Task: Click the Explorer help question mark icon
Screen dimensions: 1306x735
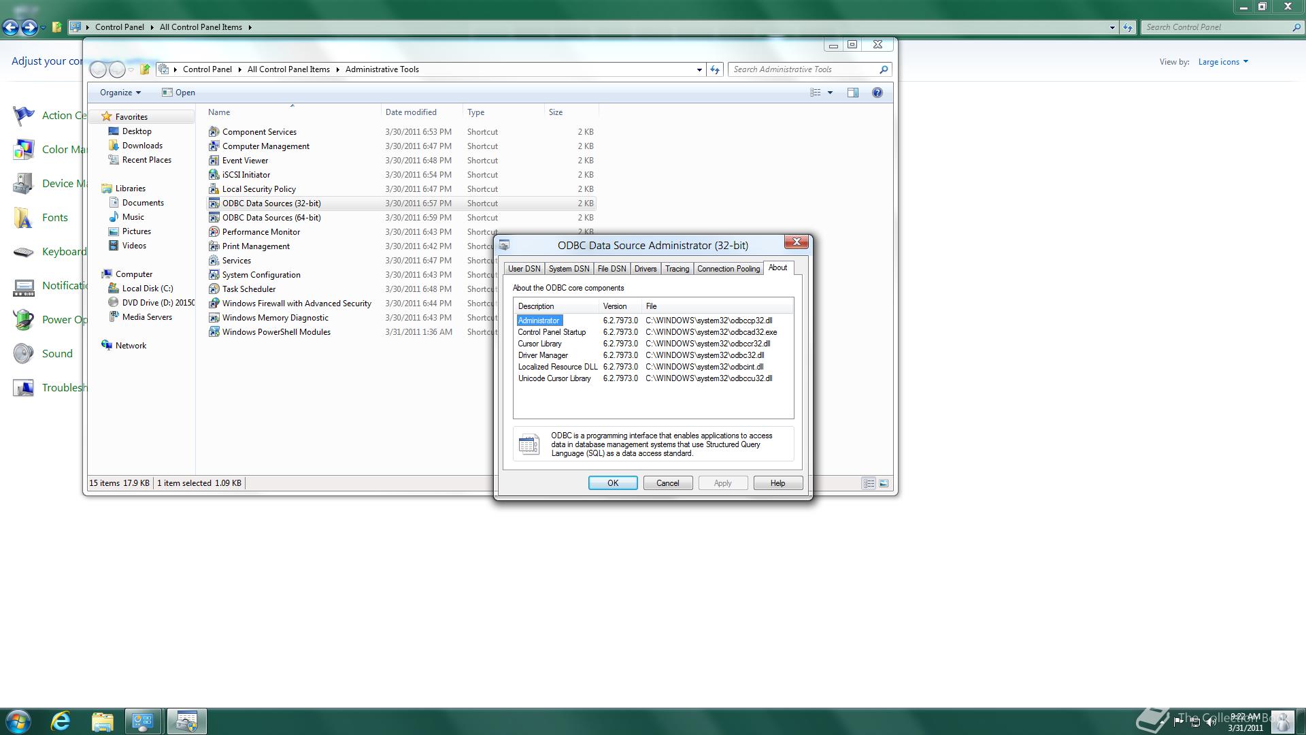Action: (x=877, y=93)
